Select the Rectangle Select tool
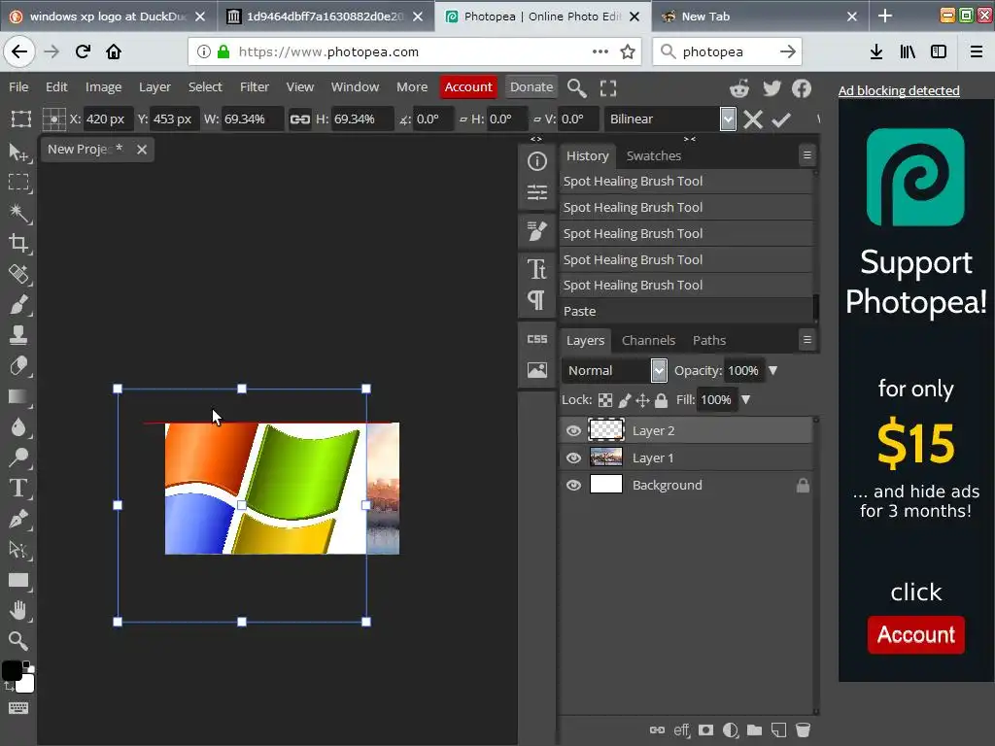This screenshot has width=995, height=746. pos(18,183)
